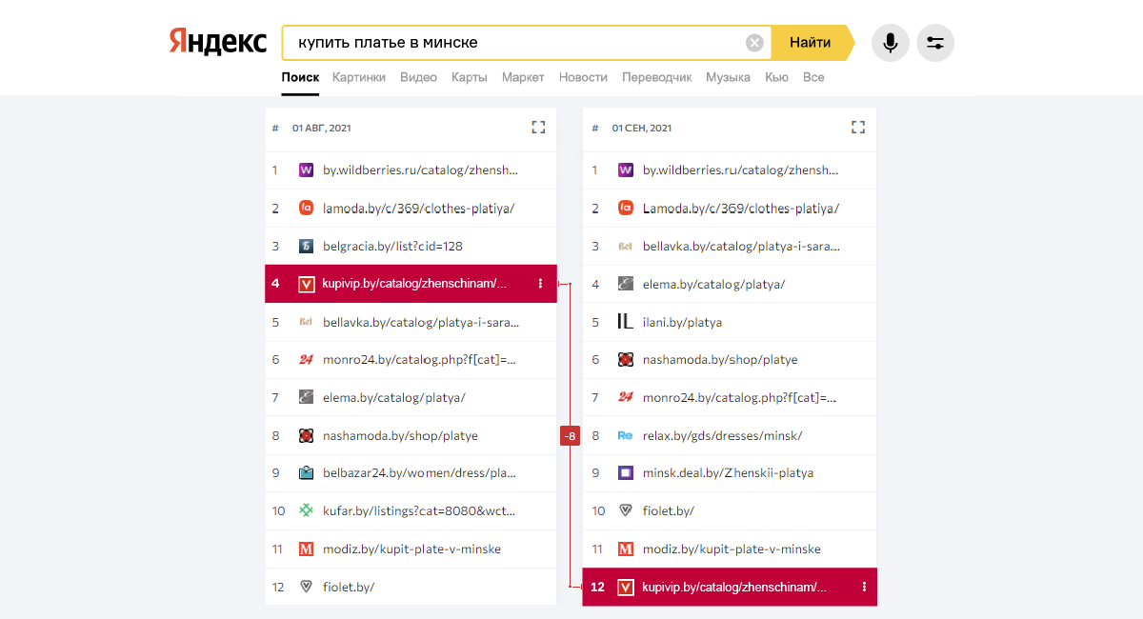The height and width of the screenshot is (619, 1143).
Task: Open minsk.deal.by/Zhenskii-platya link
Action: tap(728, 472)
